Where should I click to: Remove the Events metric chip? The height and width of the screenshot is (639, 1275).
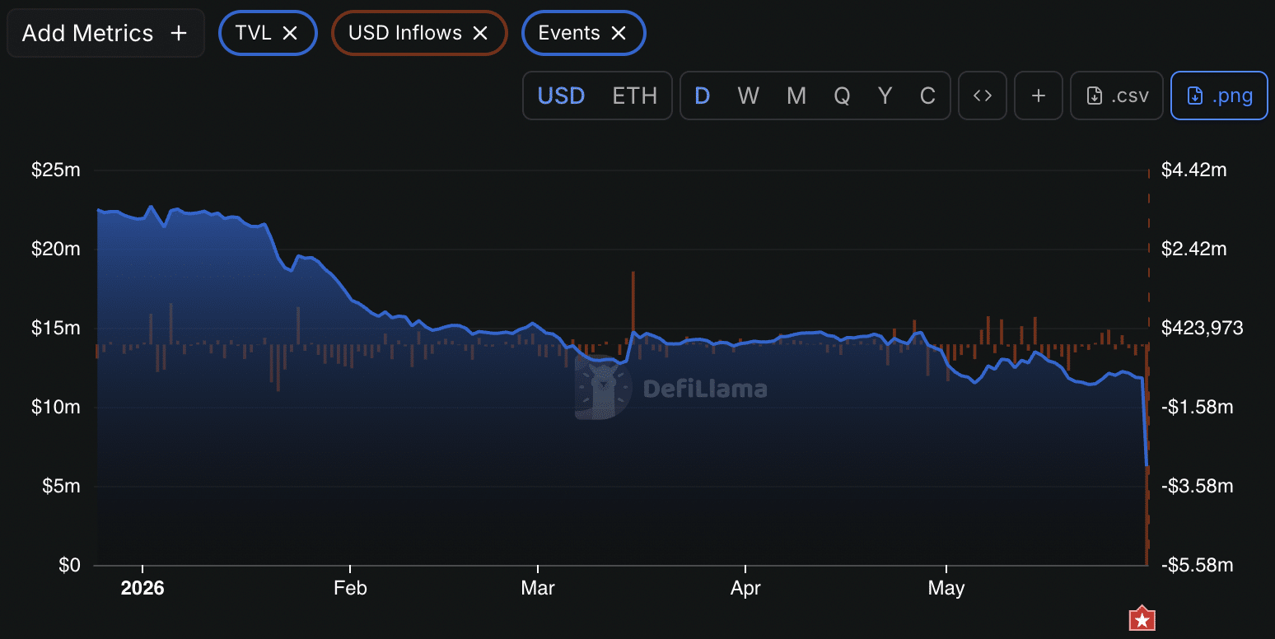point(619,33)
